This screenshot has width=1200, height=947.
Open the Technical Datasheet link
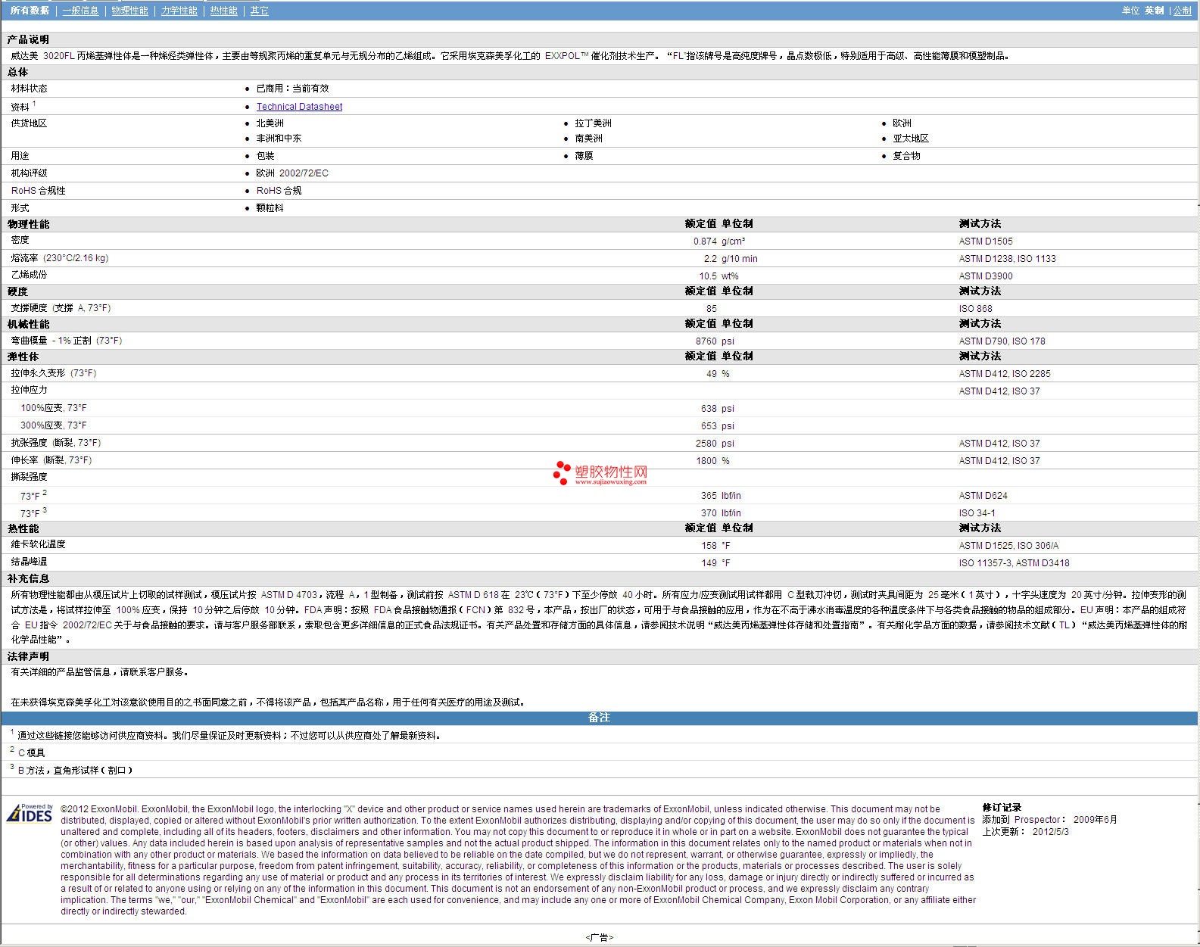tap(299, 107)
